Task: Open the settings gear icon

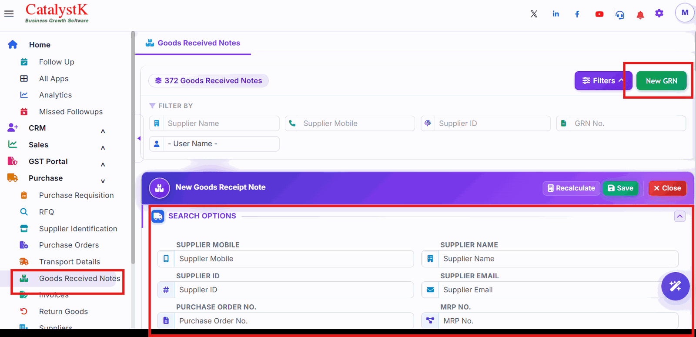Action: point(659,13)
